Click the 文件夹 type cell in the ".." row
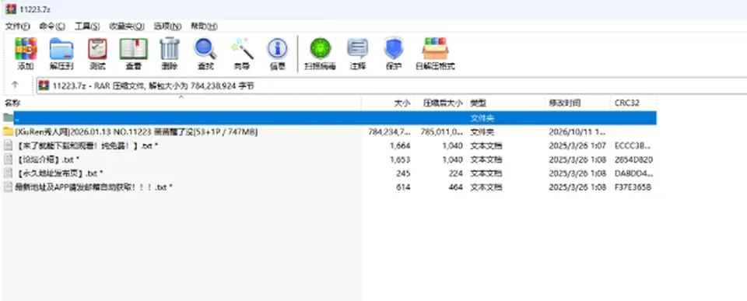Viewport: 747px width, 301px height. pos(482,118)
